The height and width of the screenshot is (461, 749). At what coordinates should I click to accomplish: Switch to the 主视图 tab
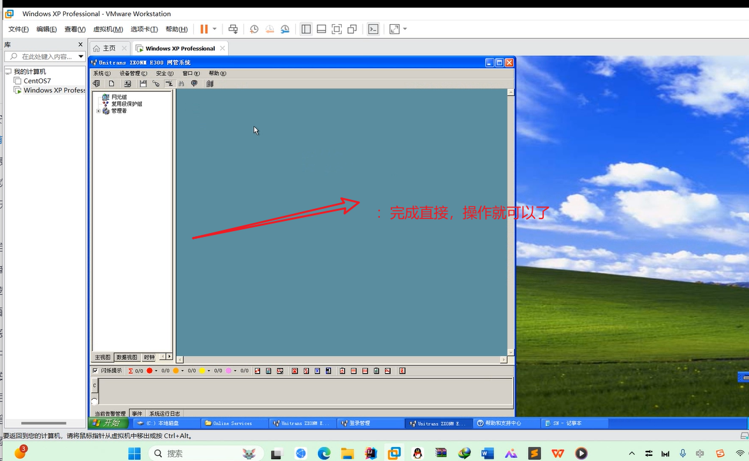coord(102,357)
